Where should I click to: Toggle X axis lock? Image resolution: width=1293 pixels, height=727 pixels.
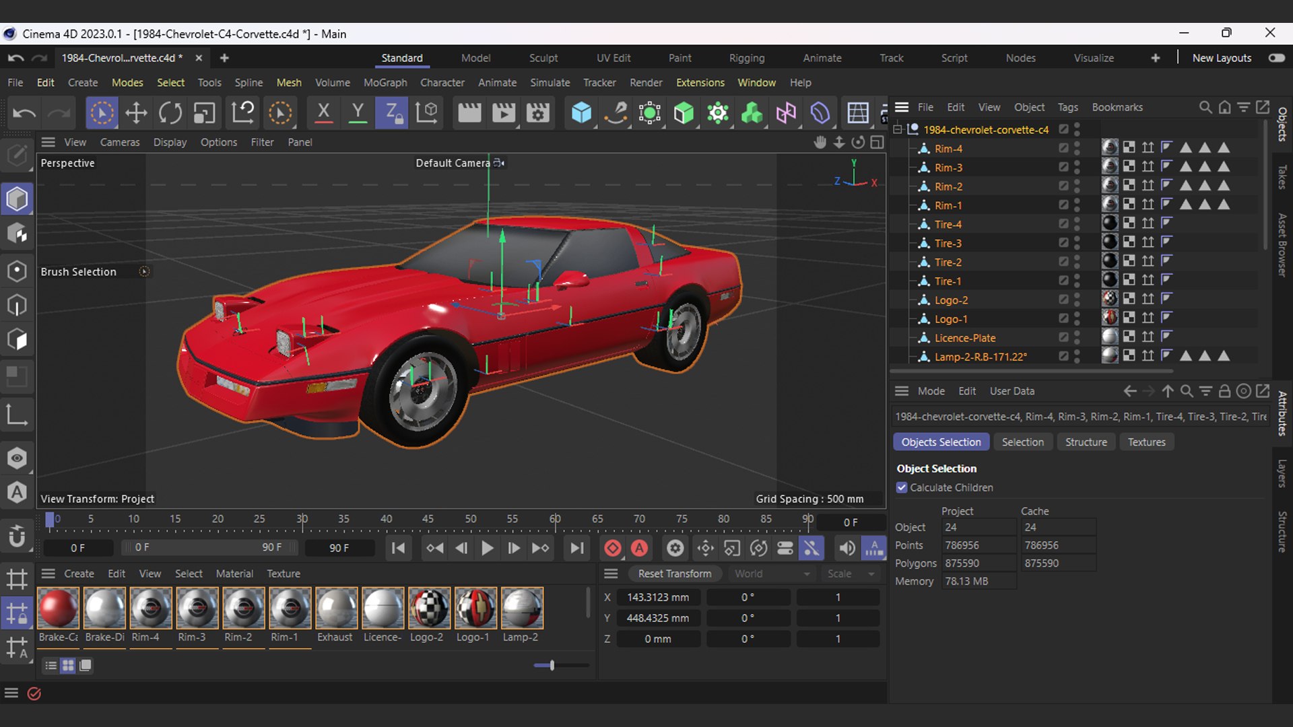pos(323,112)
